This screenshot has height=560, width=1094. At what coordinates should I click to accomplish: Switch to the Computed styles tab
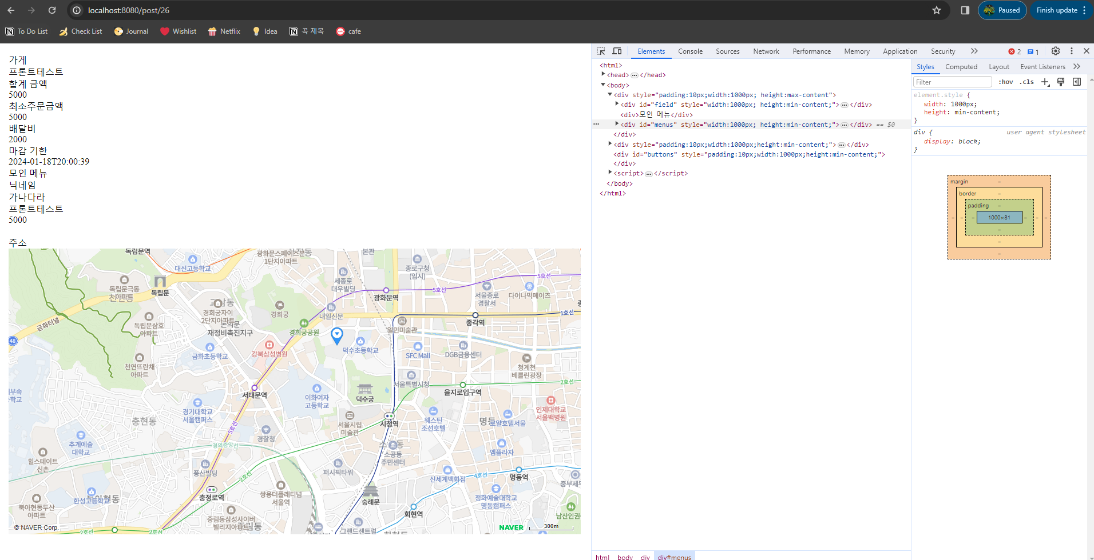(x=961, y=67)
